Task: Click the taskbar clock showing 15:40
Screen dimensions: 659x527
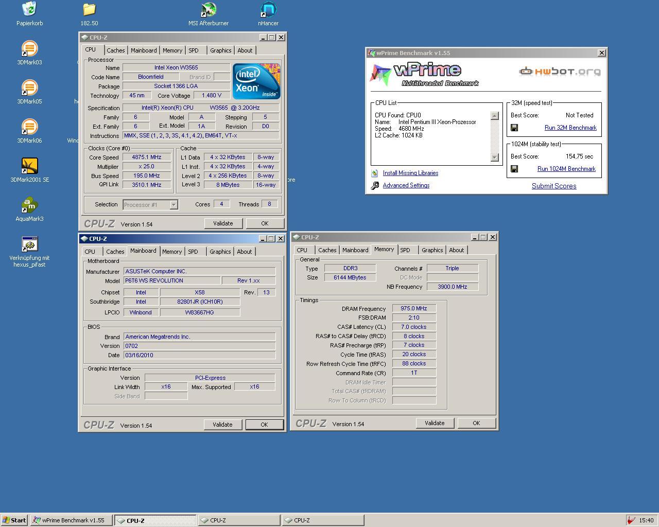Action: click(646, 520)
